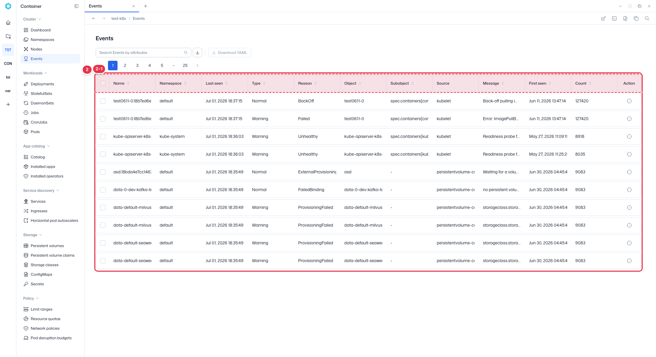Open the document icon in top bar

625,18
